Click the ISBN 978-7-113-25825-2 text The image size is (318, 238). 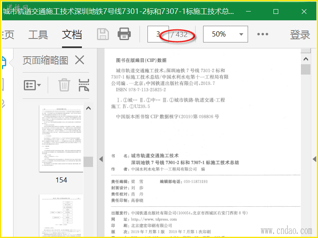[x=141, y=90]
